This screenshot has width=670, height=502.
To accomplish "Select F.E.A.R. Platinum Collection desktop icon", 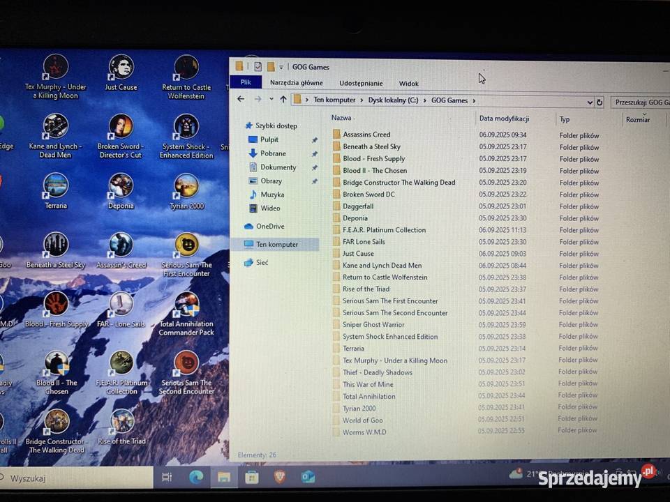I will (121, 373).
